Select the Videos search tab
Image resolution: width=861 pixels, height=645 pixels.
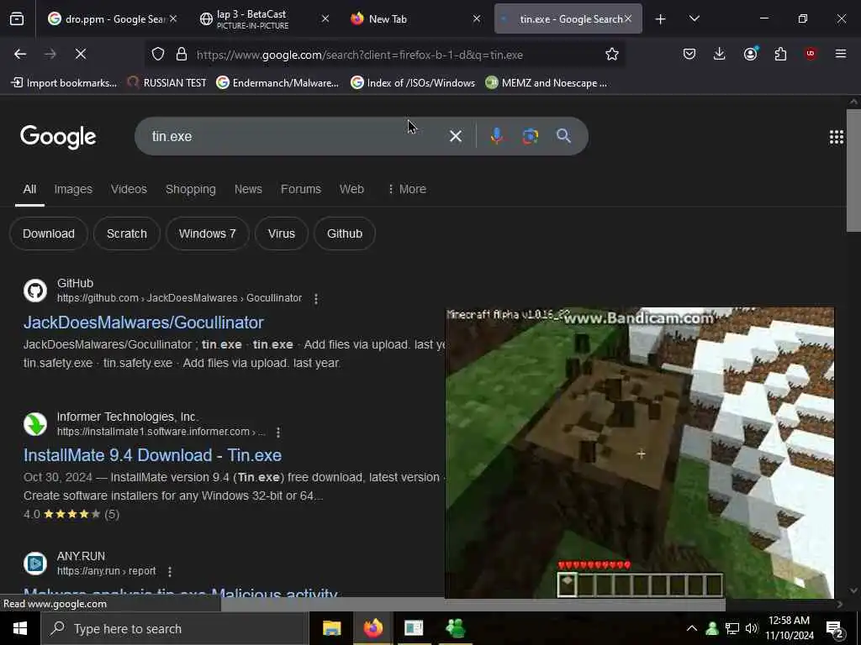click(129, 189)
